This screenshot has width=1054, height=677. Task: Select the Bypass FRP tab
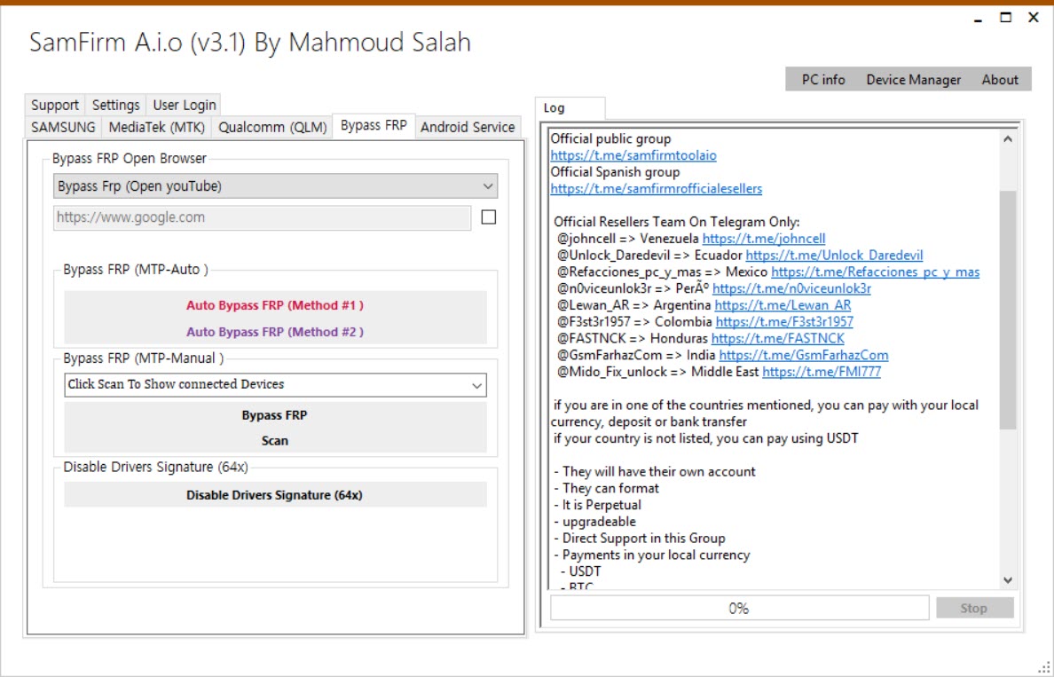point(374,126)
